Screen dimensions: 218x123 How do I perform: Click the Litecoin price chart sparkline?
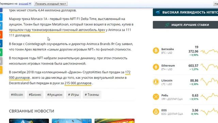point(209,82)
